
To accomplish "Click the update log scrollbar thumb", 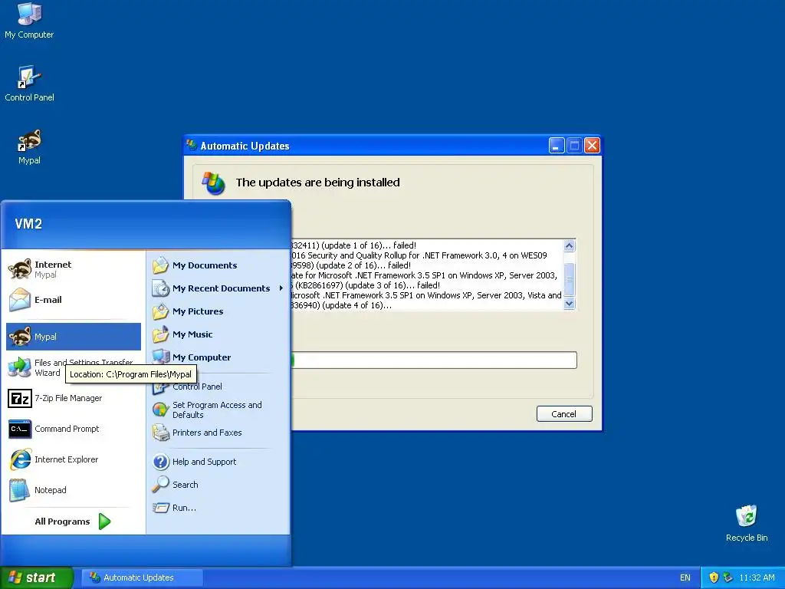I will point(570,279).
